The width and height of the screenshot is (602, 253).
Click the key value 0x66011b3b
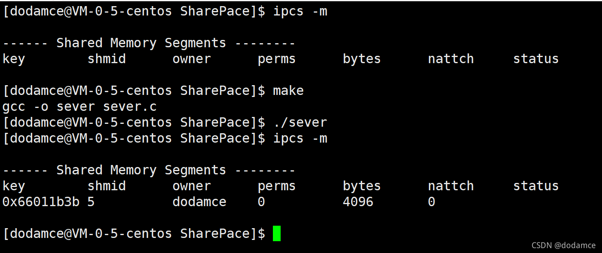tap(41, 202)
